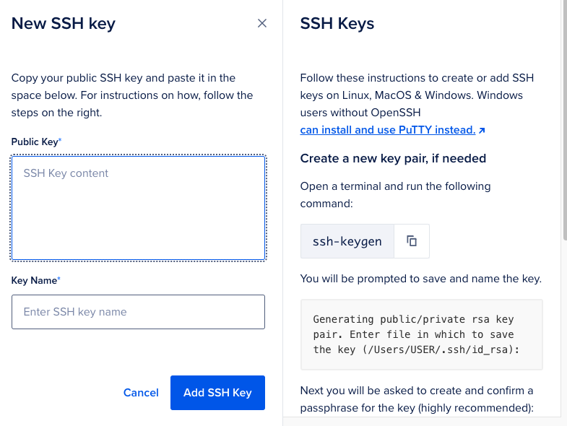Copy the ssh-keygen command via copy icon

(x=412, y=241)
